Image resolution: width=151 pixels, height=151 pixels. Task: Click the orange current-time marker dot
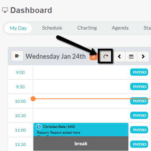33,99
